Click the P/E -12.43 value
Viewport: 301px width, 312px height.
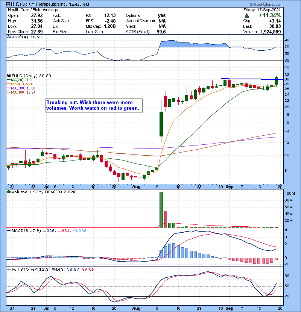click(x=109, y=15)
